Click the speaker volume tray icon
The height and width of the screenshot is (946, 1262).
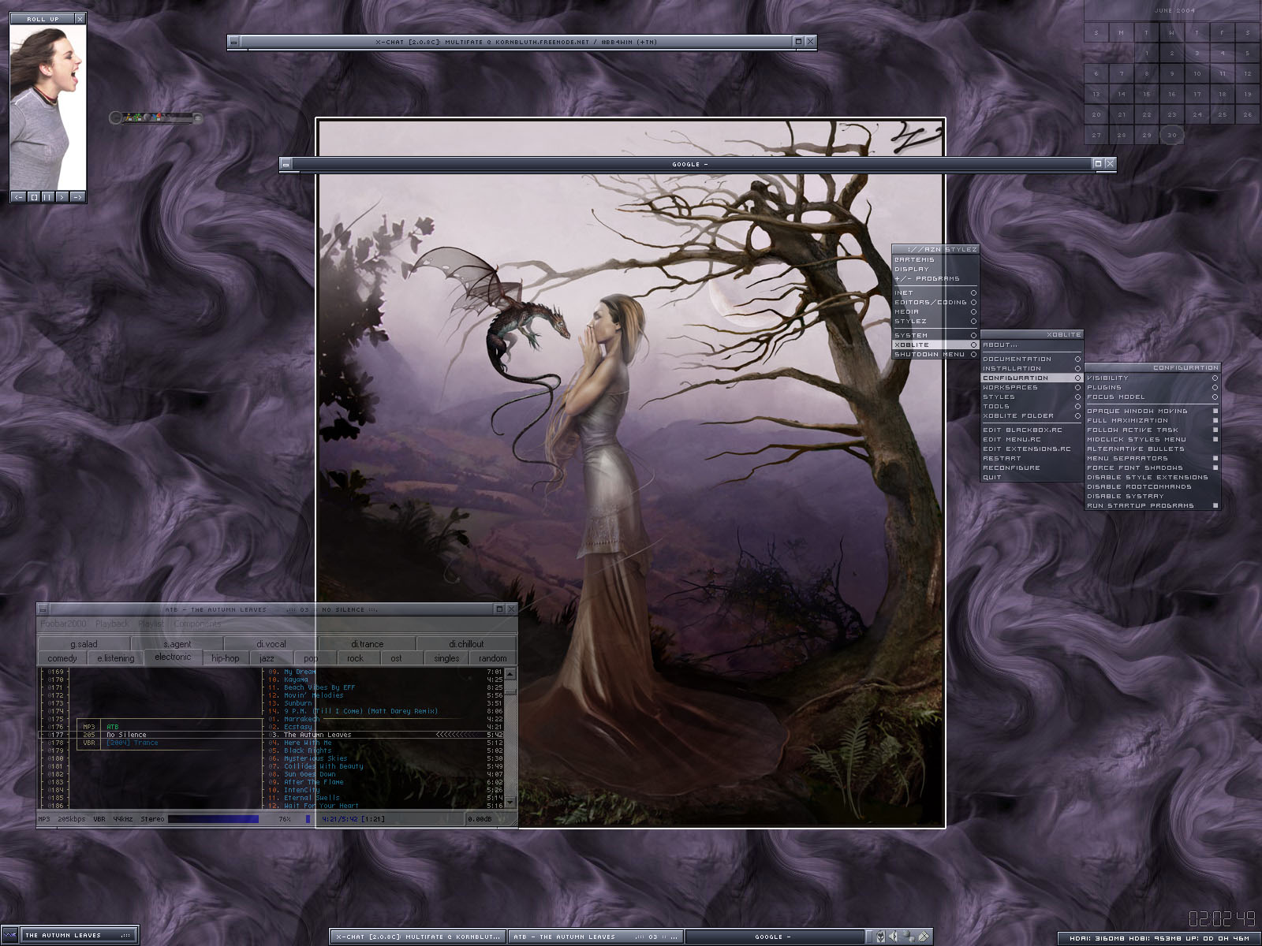click(x=893, y=936)
